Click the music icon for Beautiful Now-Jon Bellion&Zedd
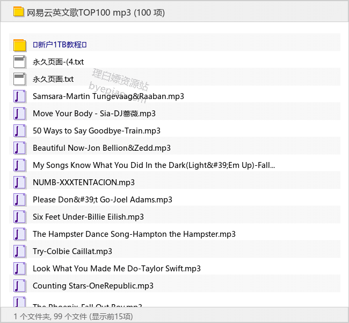This screenshot has height=323, width=349. pyautogui.click(x=19, y=148)
